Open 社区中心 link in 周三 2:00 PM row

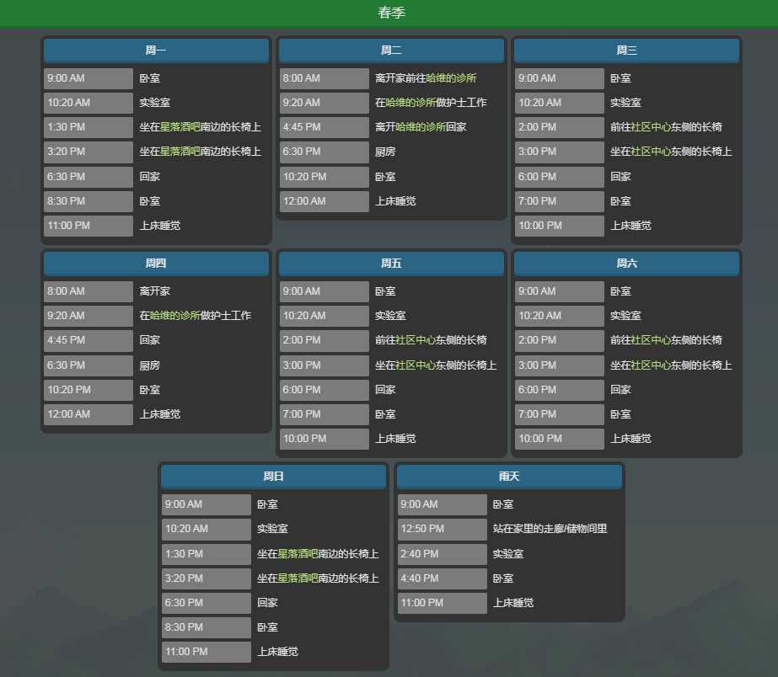tap(651, 127)
